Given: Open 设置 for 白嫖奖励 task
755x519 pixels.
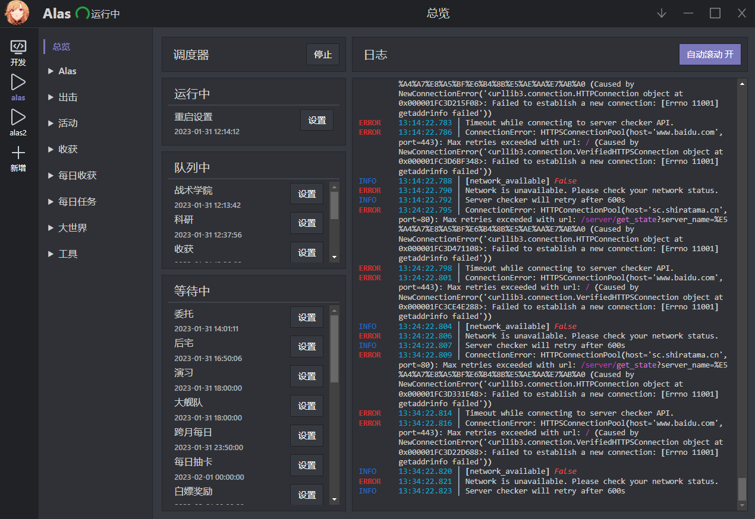Looking at the screenshot, I should tap(307, 494).
